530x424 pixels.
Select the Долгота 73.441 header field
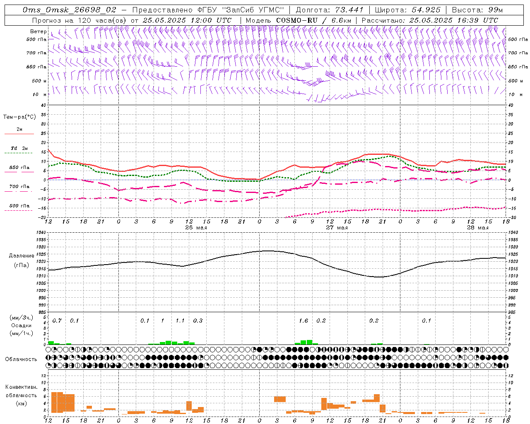[330, 10]
